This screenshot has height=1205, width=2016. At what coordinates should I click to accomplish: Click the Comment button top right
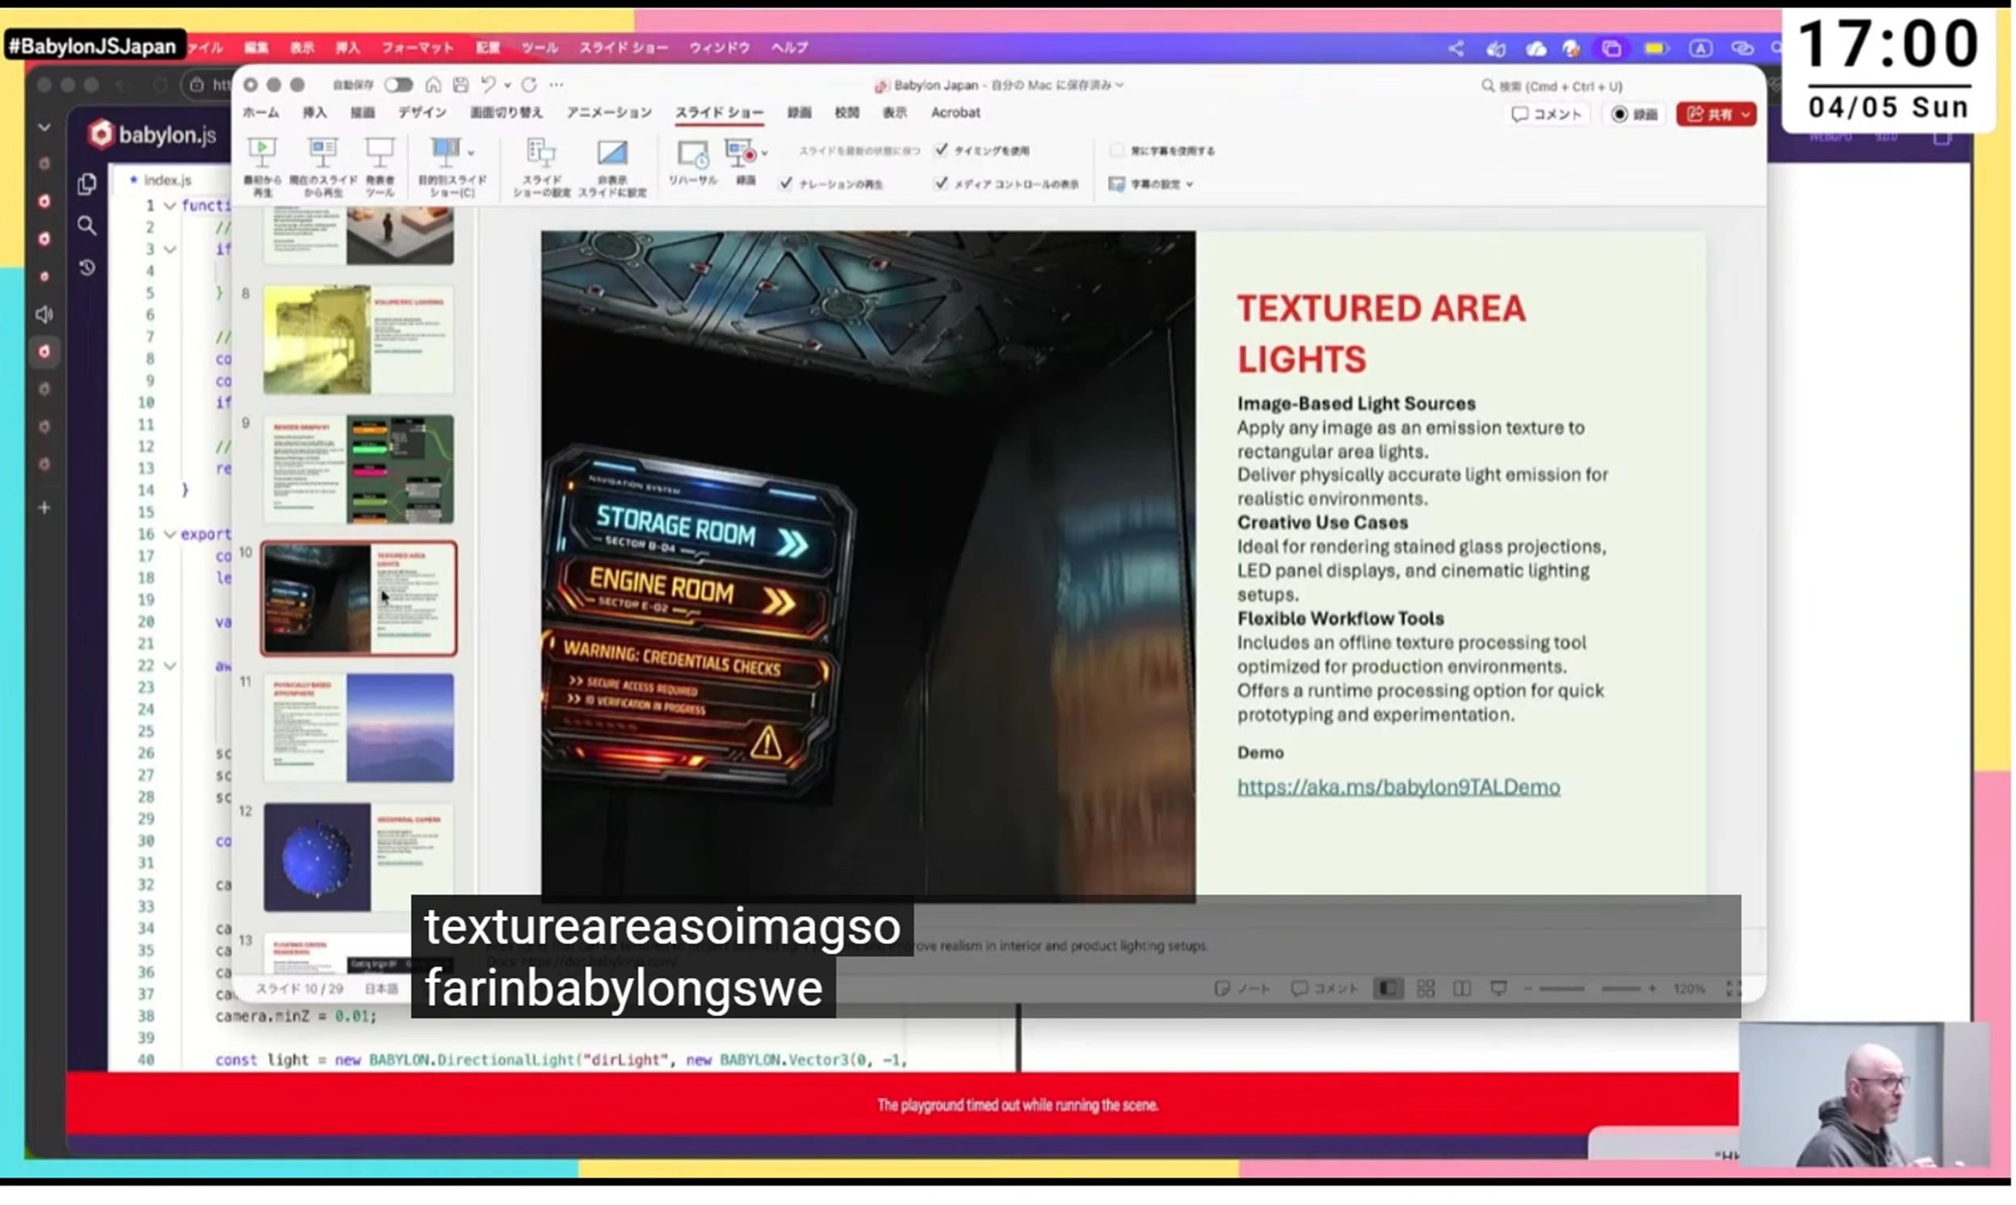click(1546, 115)
